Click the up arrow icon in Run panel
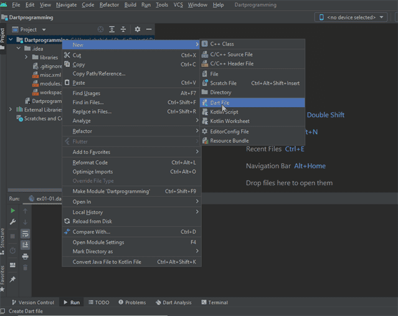Viewport: 398px width, 316px height. (25, 211)
